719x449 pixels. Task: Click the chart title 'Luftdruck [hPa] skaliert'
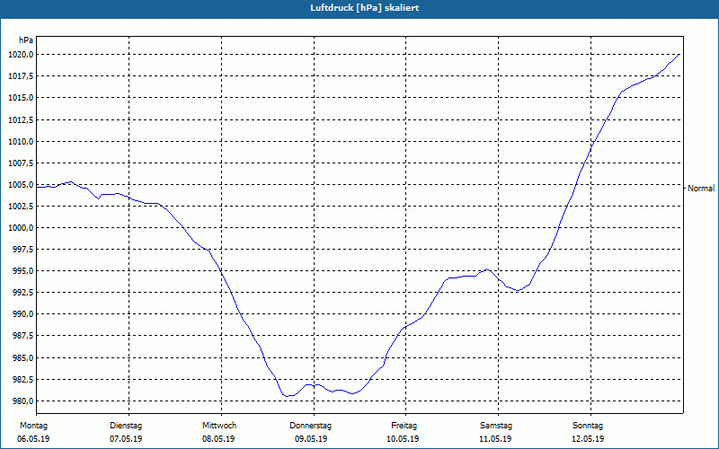tap(365, 8)
